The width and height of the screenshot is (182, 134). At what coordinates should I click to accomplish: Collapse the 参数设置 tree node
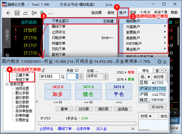click(7, 84)
